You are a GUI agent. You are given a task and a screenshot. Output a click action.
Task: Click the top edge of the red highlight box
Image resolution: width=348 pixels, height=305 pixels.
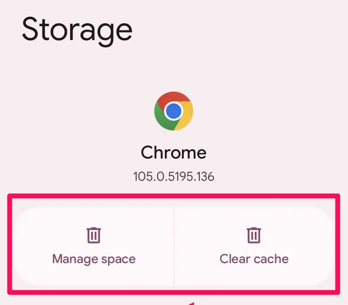pos(174,196)
